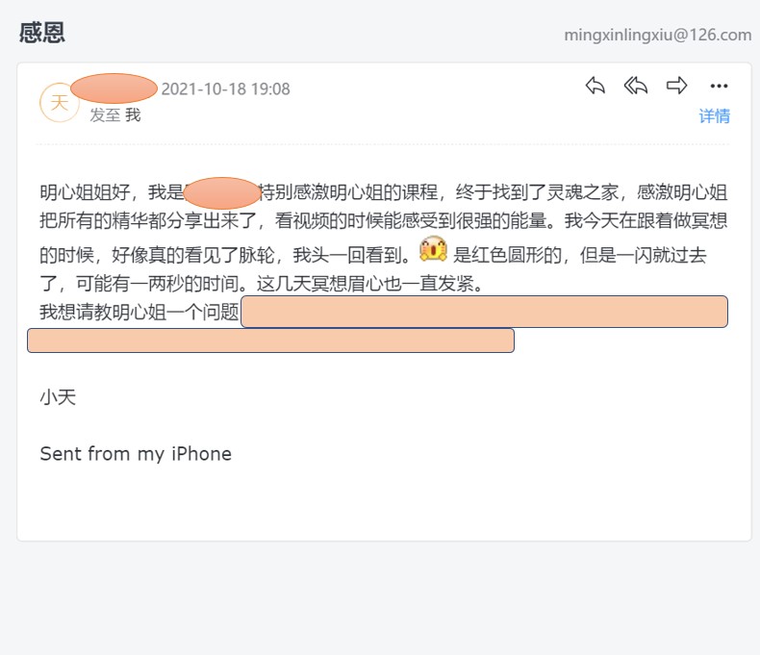Open the 详情 details link

[x=714, y=116]
